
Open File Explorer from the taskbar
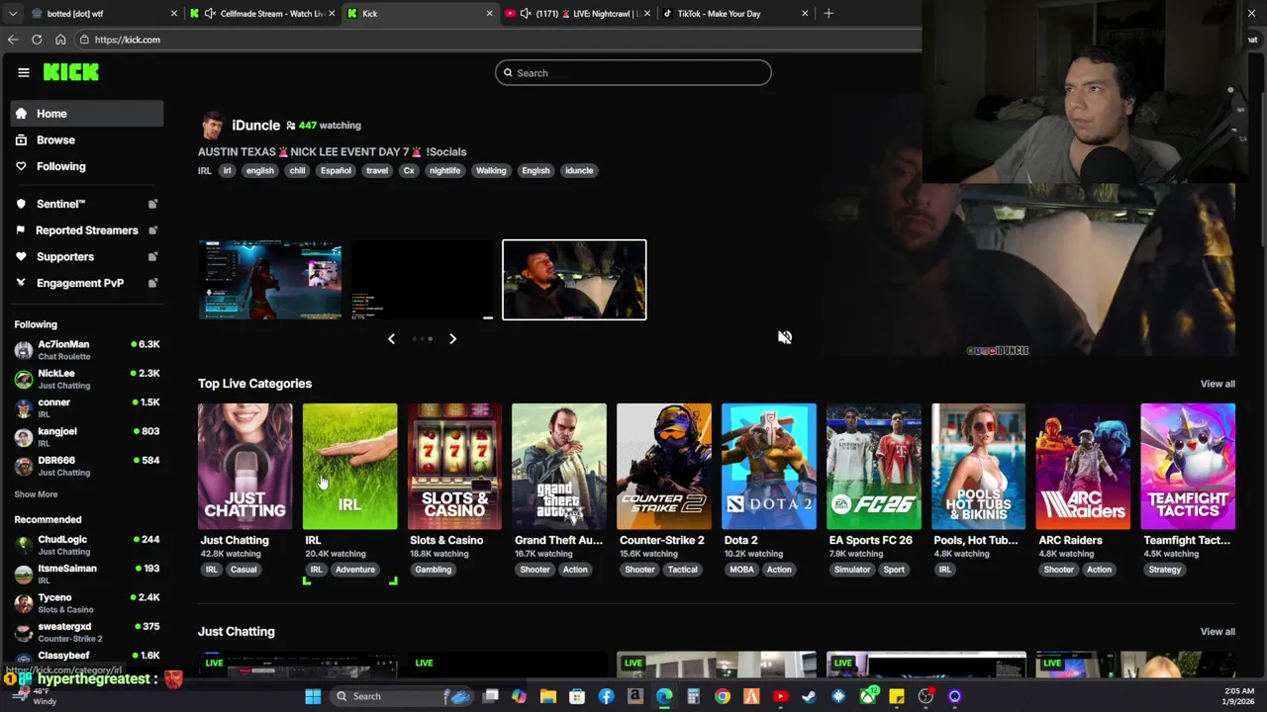547,696
